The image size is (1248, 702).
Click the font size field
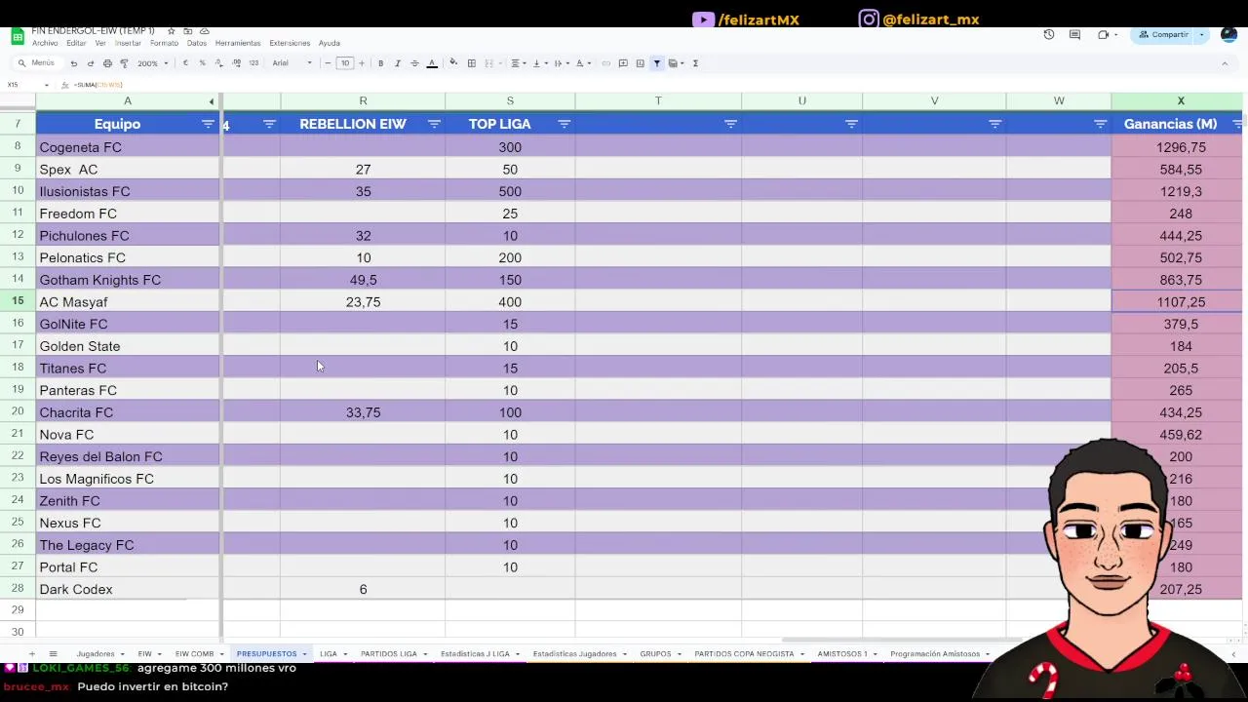(x=344, y=63)
